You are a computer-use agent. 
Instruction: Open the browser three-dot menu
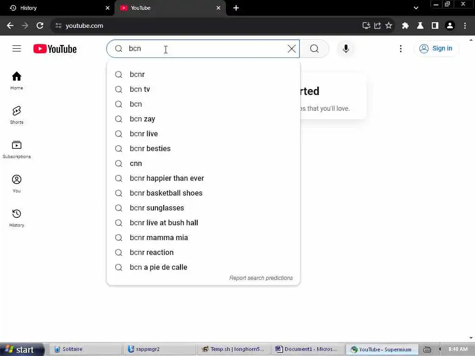point(465,26)
